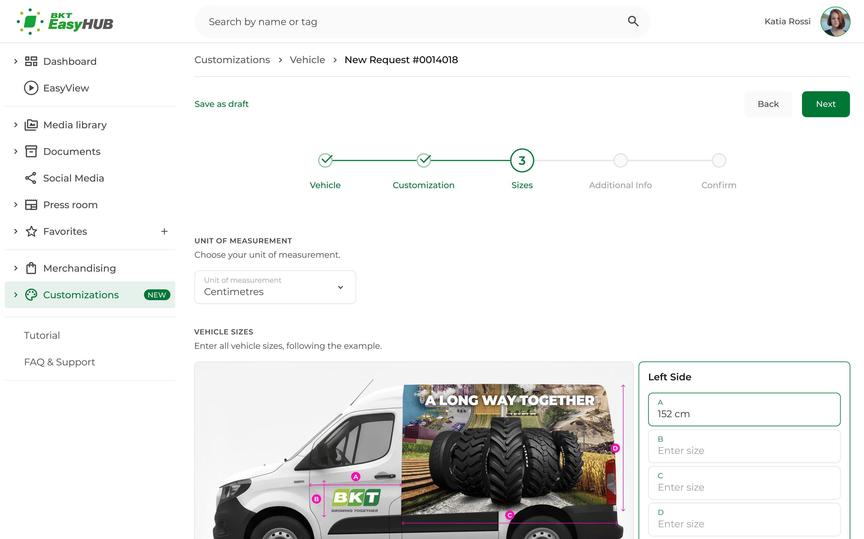The image size is (864, 539).
Task: Click the Back button
Action: click(768, 104)
